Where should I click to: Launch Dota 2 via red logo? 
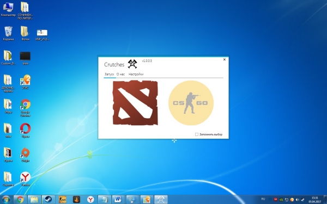pos(135,103)
